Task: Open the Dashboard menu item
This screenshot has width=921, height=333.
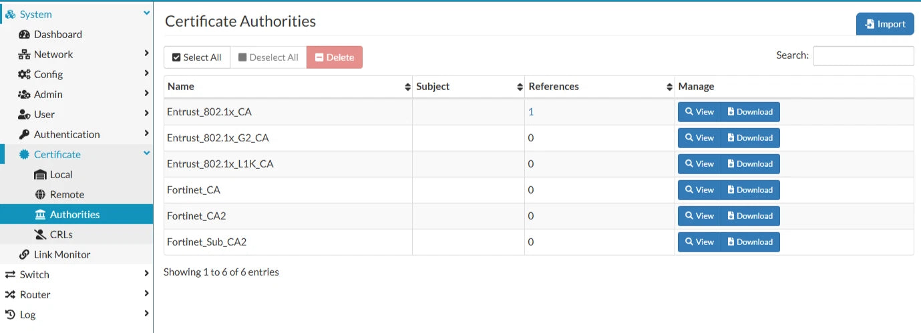Action: 76,34
